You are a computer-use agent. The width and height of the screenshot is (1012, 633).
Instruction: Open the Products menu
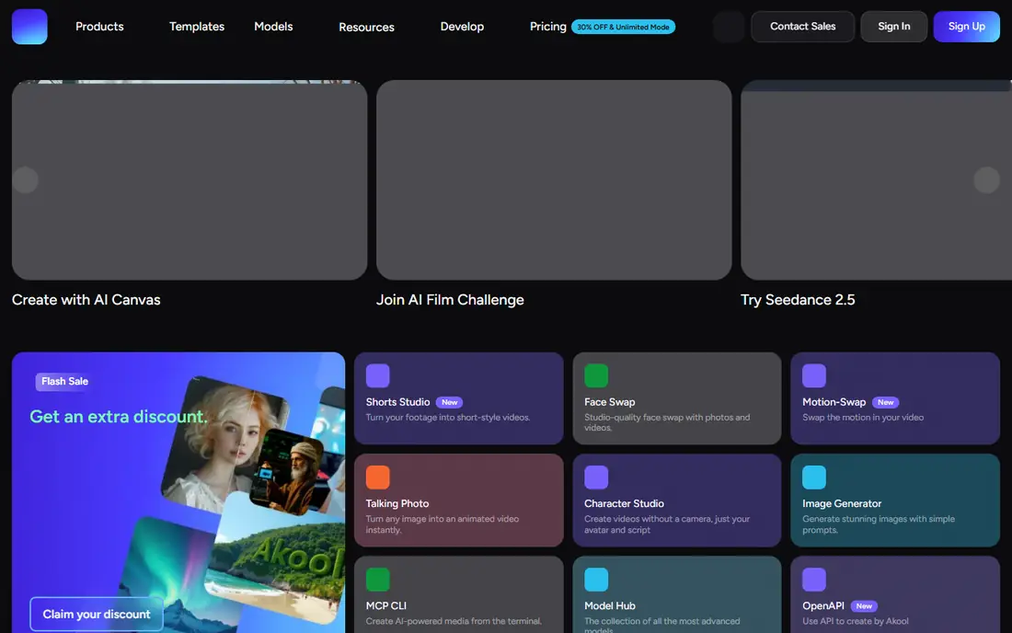(99, 27)
